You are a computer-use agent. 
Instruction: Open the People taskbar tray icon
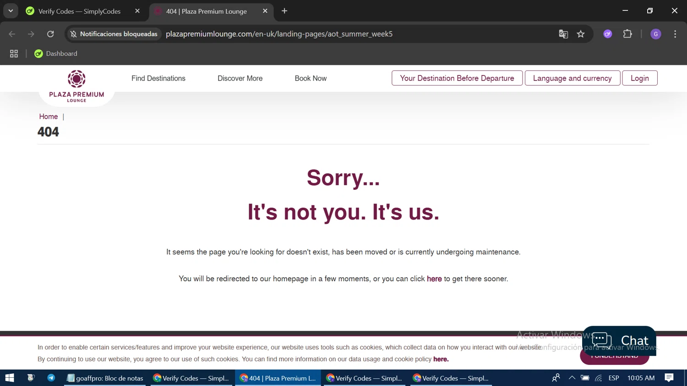(556, 378)
